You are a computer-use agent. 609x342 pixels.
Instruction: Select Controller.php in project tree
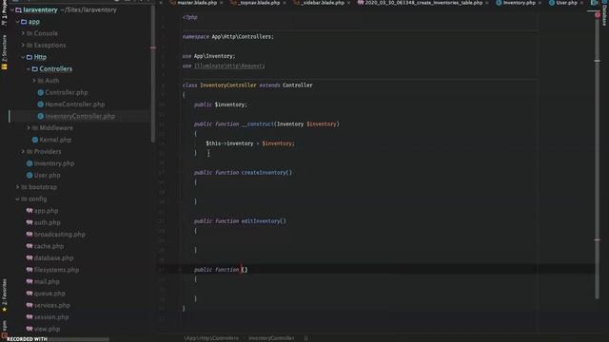click(67, 93)
